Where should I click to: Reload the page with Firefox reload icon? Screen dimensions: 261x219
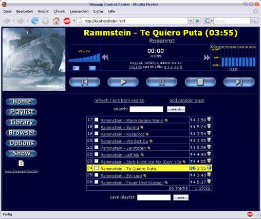coord(35,21)
